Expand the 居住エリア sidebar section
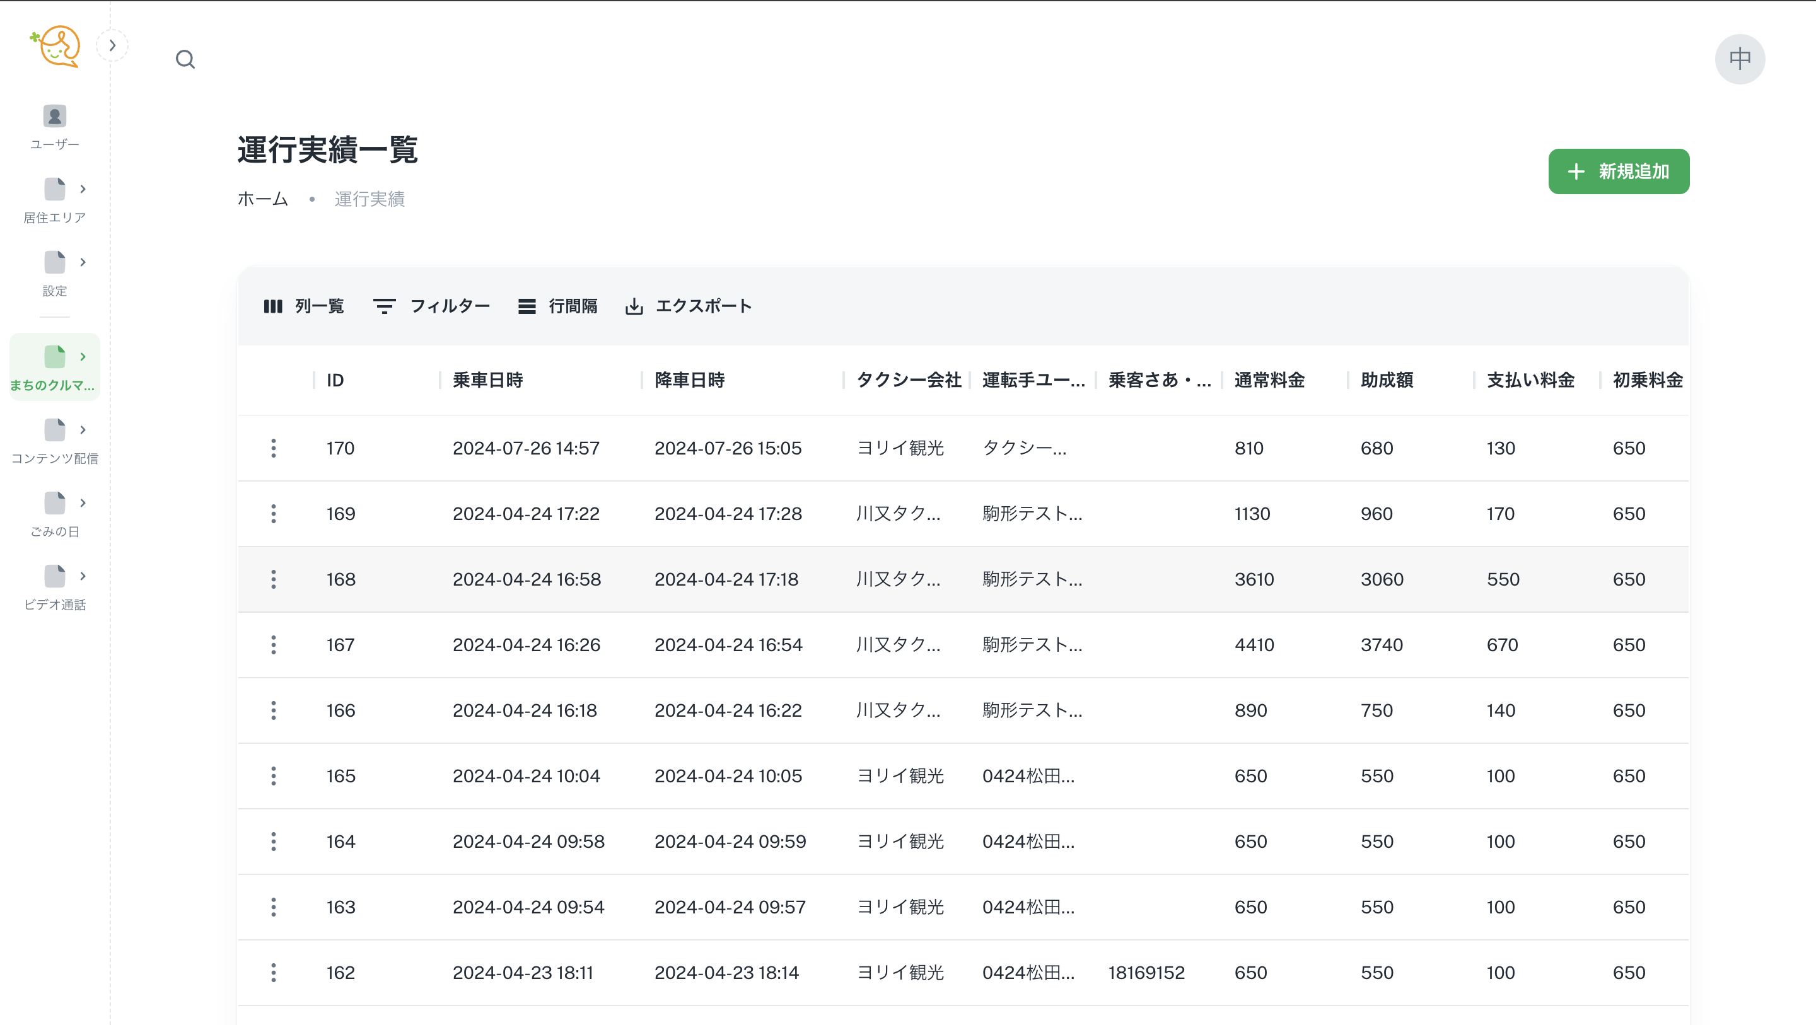Screen dimensions: 1816x1025 (x=54, y=200)
